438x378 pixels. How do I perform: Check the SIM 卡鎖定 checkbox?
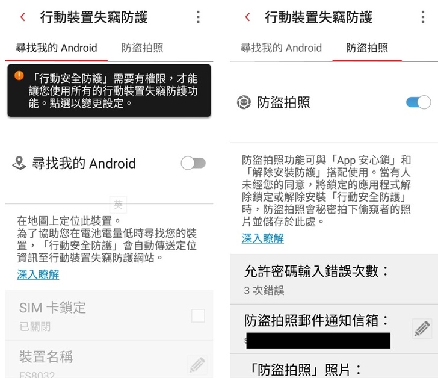point(198,315)
